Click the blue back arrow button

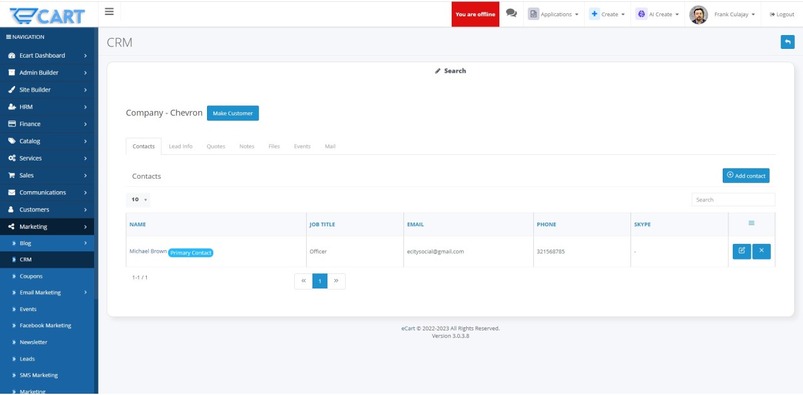pyautogui.click(x=787, y=42)
